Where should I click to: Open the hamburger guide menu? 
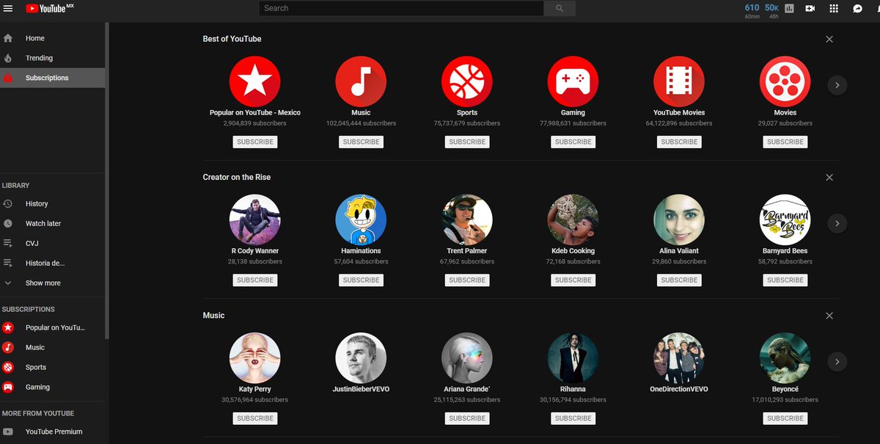[8, 9]
